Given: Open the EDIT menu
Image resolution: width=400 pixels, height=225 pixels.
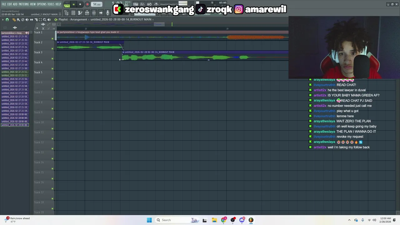Looking at the screenshot, I should coord(9,4).
